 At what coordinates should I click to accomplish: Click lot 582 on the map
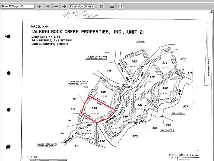pos(165,88)
